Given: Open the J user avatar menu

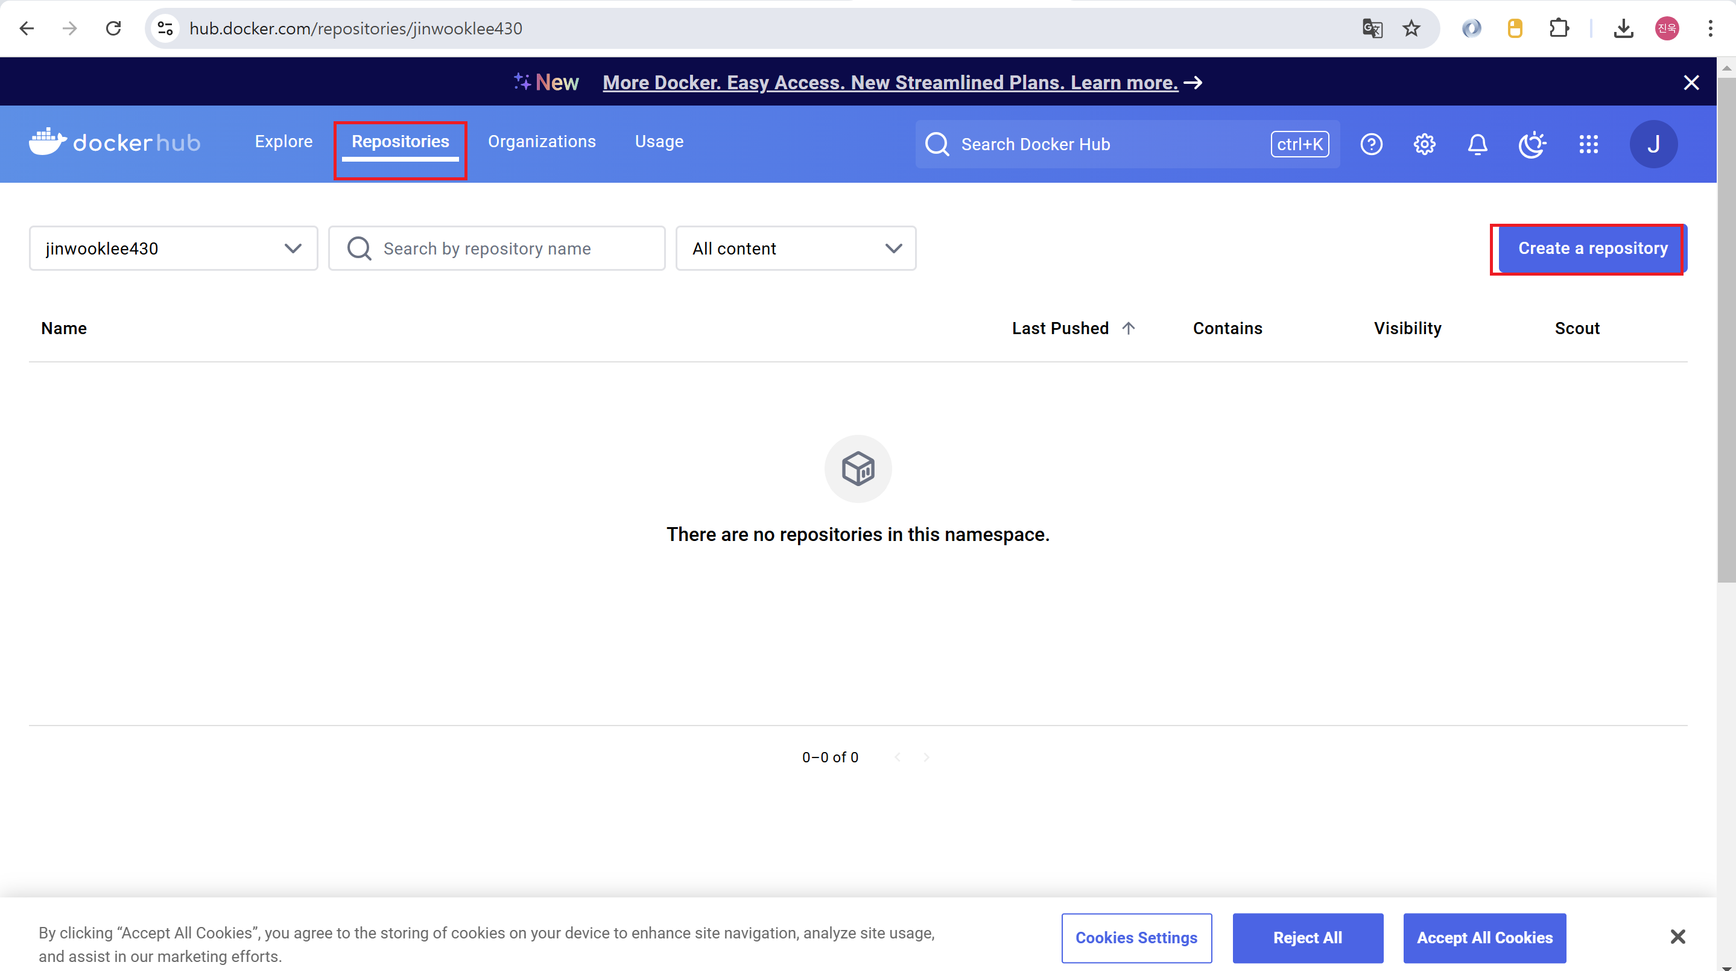Looking at the screenshot, I should pyautogui.click(x=1653, y=144).
